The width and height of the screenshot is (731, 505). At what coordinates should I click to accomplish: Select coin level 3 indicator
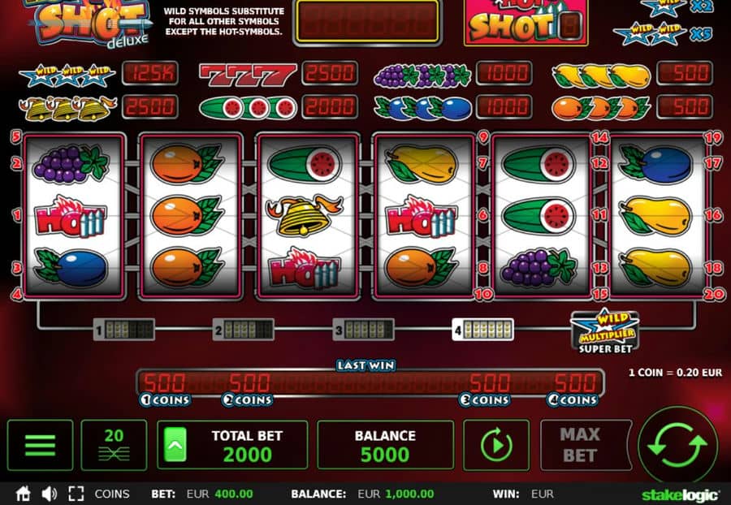363,330
